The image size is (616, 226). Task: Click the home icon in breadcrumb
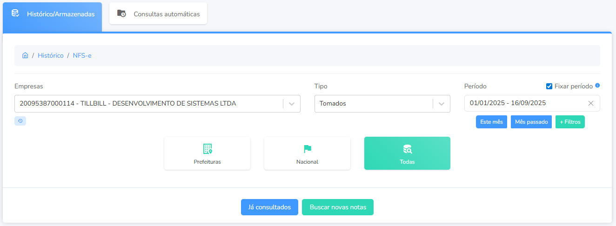coord(25,55)
